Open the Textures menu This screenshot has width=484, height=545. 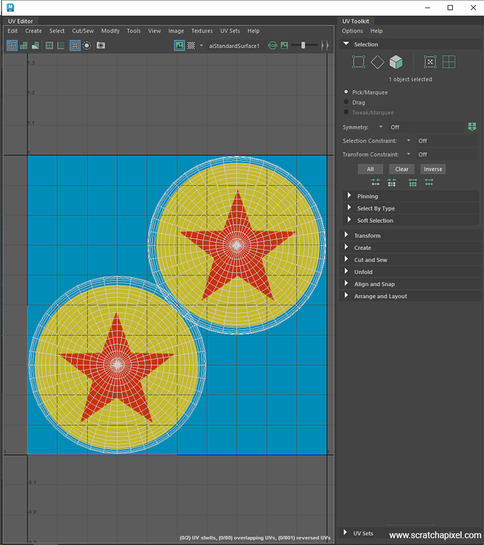click(x=202, y=31)
